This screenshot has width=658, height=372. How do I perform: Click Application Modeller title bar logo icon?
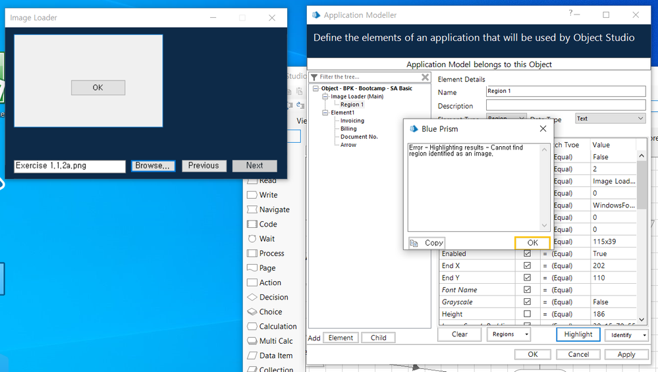tap(315, 14)
